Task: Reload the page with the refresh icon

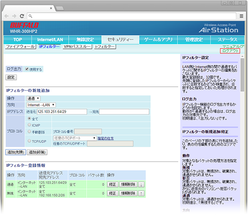Action: coord(22,16)
